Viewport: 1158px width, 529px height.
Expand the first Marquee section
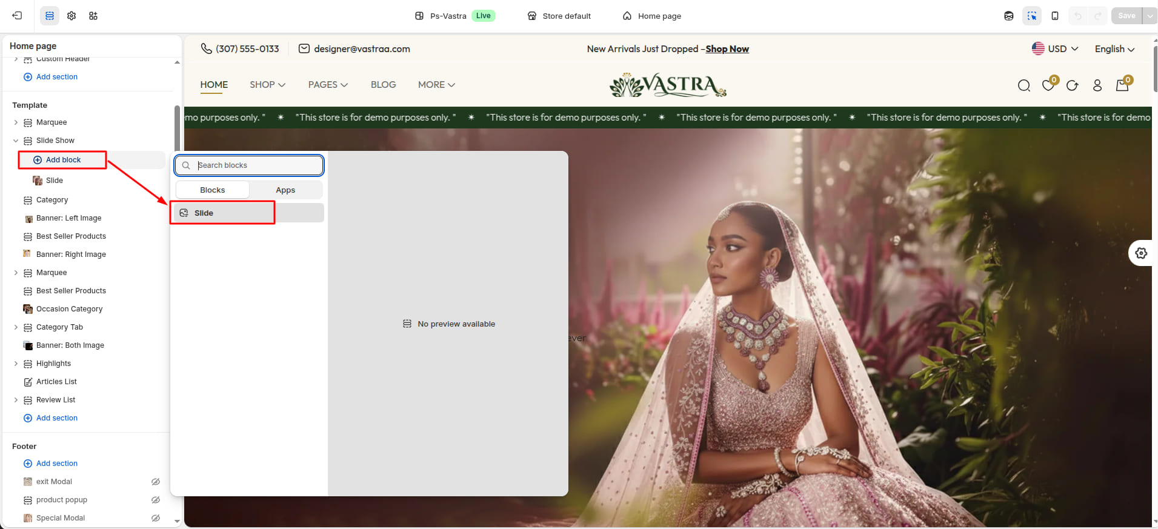16,122
